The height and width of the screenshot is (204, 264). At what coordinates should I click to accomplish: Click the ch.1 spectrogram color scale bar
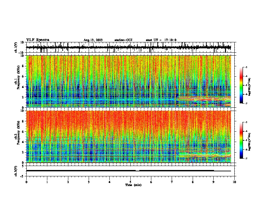241,85
